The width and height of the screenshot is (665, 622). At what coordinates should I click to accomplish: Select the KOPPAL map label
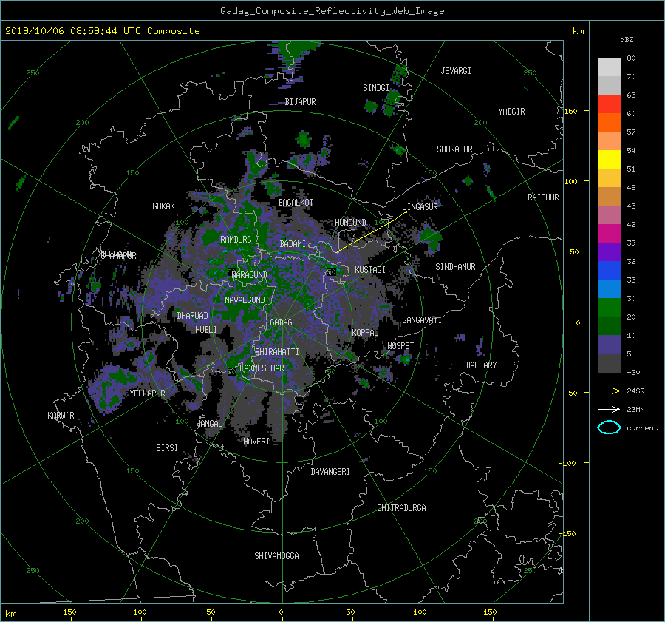[x=365, y=333]
